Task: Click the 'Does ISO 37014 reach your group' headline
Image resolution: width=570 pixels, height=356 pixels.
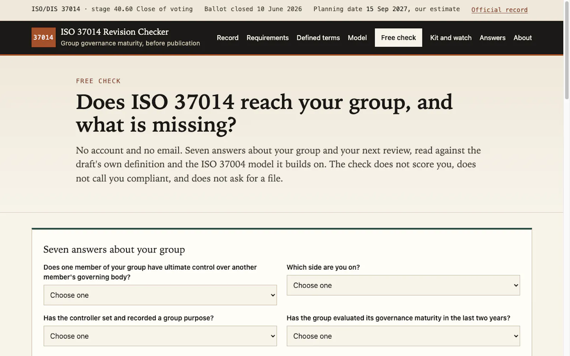Action: click(x=264, y=113)
